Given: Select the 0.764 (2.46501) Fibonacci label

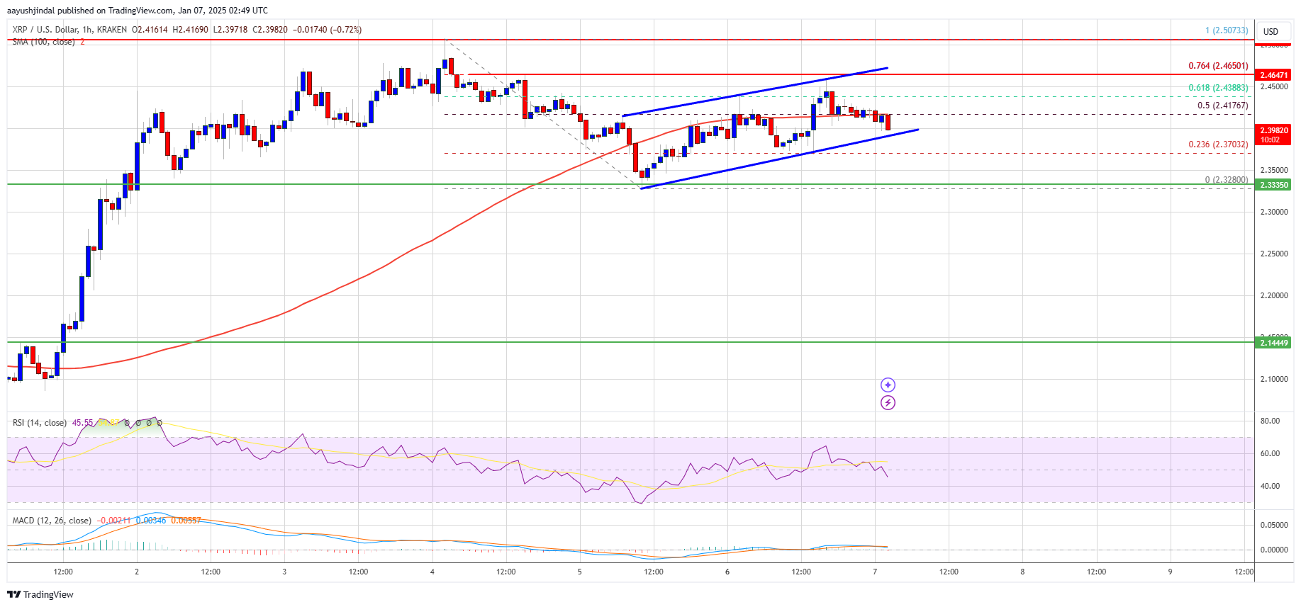Looking at the screenshot, I should (1218, 66).
